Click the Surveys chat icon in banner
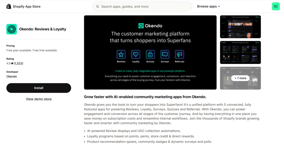 click(165, 54)
